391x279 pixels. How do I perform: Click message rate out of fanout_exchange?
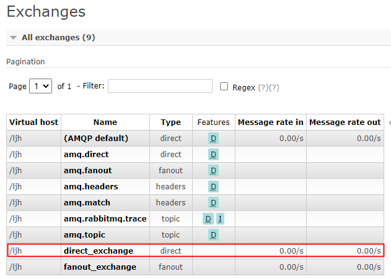[369, 267]
